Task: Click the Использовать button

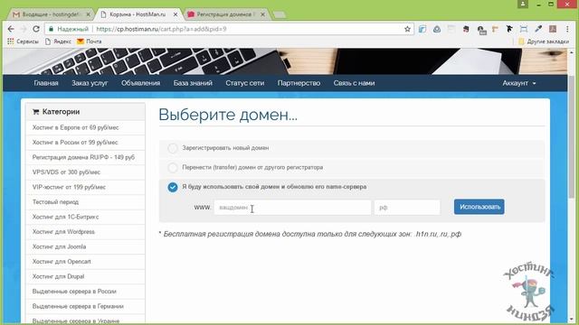Action: point(479,207)
